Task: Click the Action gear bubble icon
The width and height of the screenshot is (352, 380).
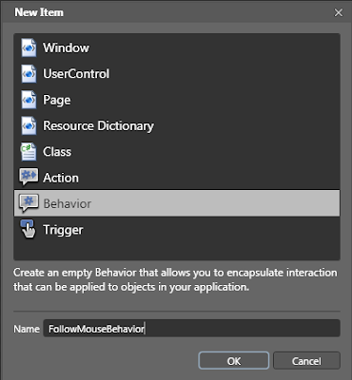Action: [29, 177]
